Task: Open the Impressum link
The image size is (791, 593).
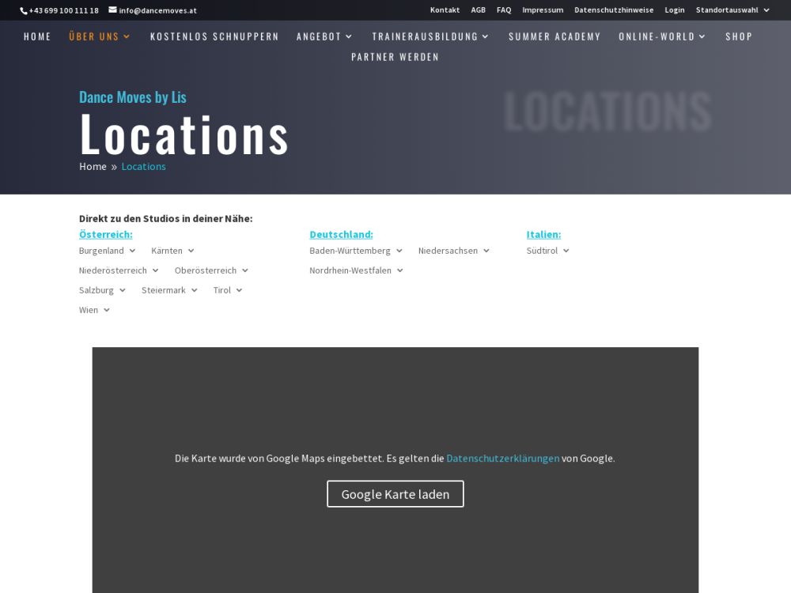Action: (x=543, y=10)
